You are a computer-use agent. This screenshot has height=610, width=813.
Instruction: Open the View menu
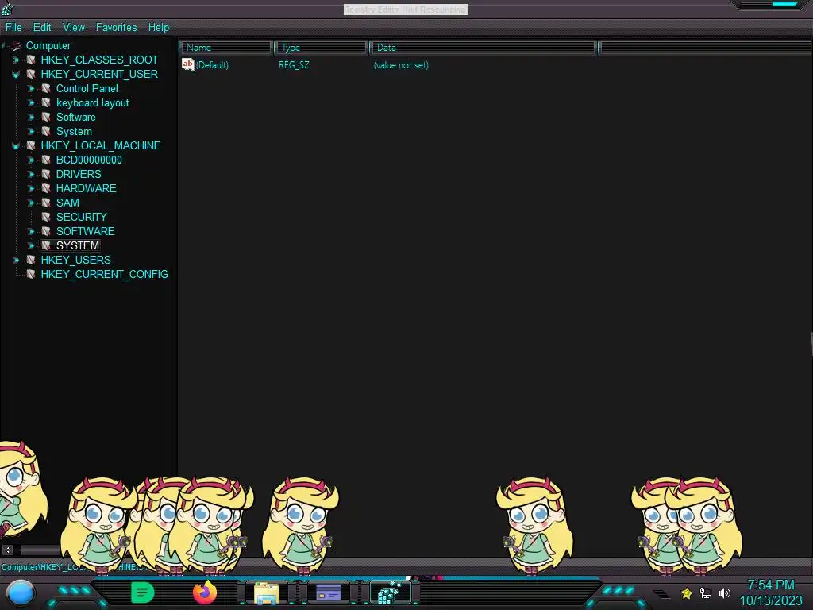pos(74,27)
